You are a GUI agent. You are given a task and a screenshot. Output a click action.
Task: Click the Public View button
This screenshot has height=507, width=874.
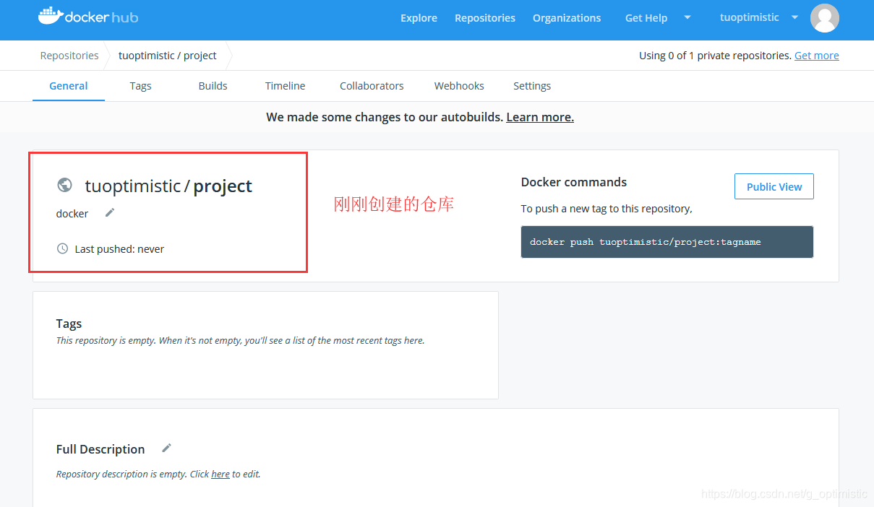[774, 186]
